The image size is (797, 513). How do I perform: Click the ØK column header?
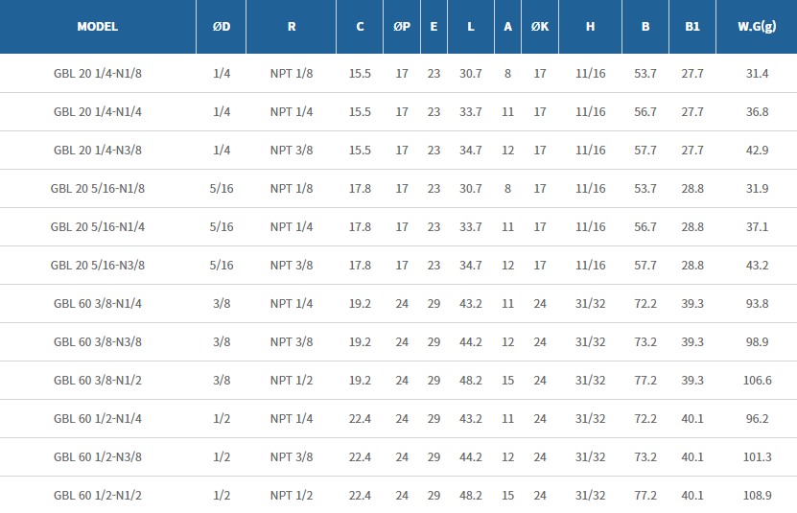click(540, 27)
